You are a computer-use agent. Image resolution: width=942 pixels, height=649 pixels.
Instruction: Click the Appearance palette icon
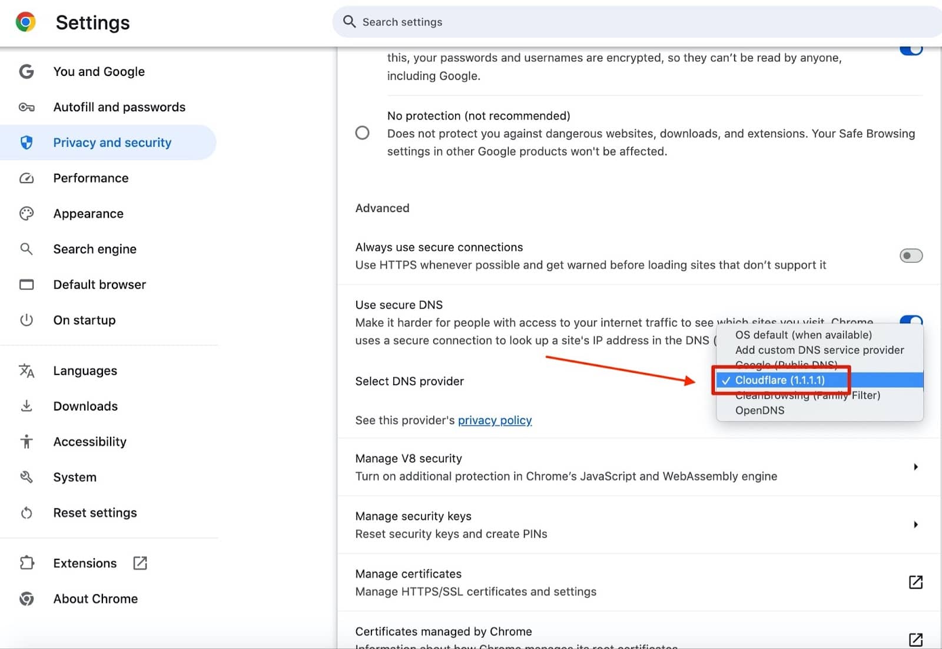click(x=26, y=214)
